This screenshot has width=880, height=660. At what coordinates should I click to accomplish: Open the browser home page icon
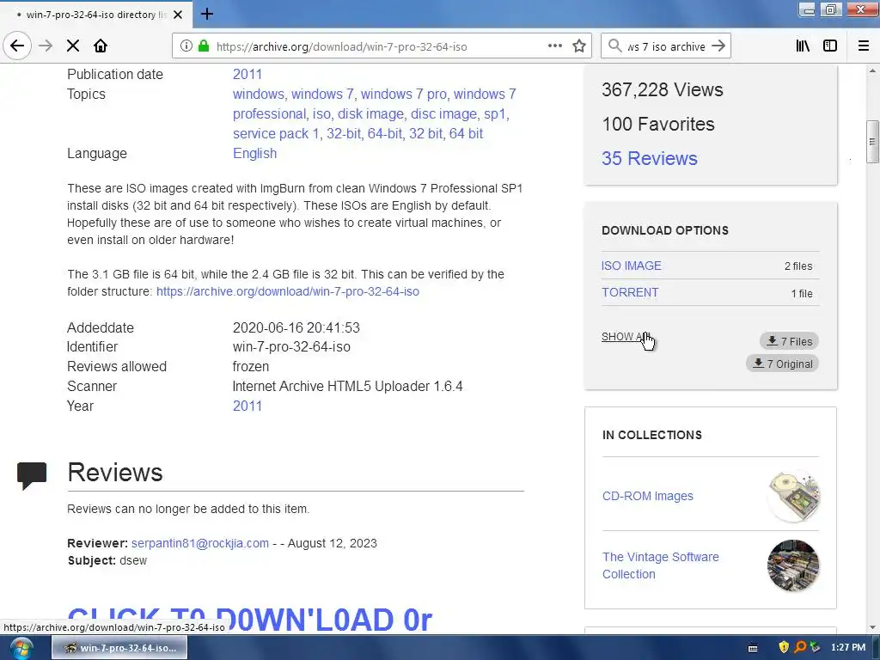[101, 46]
